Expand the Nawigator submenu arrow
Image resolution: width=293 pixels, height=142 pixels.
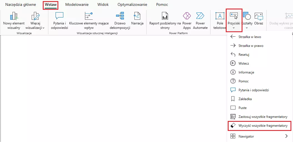pos(286,136)
